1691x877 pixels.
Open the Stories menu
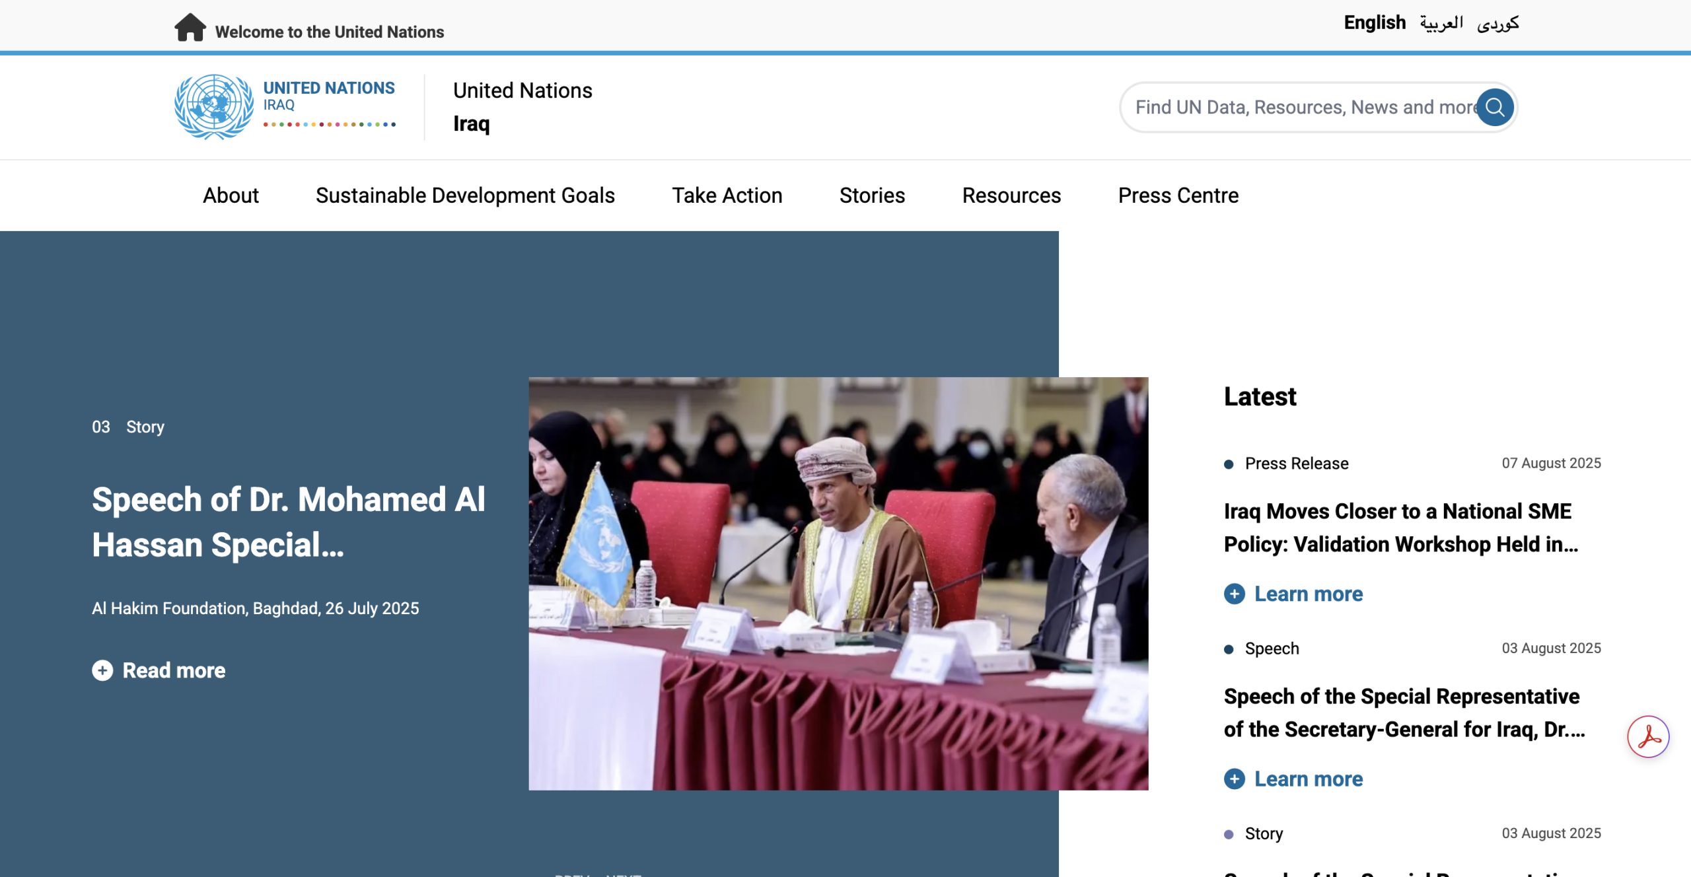pyautogui.click(x=872, y=195)
